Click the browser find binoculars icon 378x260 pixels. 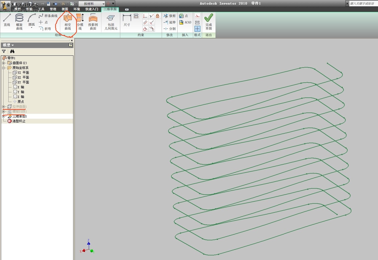12,51
